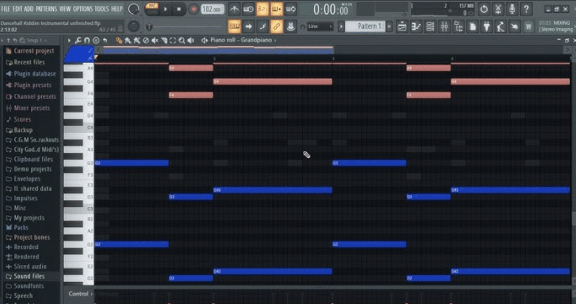Click the microphone recording icon
This screenshot has width=576, height=304.
tap(512, 9)
